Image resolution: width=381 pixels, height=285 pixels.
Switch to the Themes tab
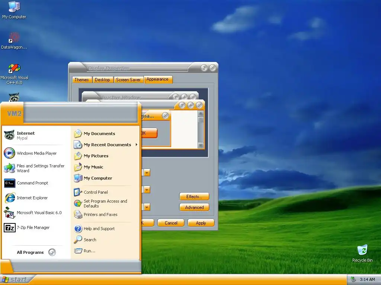point(81,80)
